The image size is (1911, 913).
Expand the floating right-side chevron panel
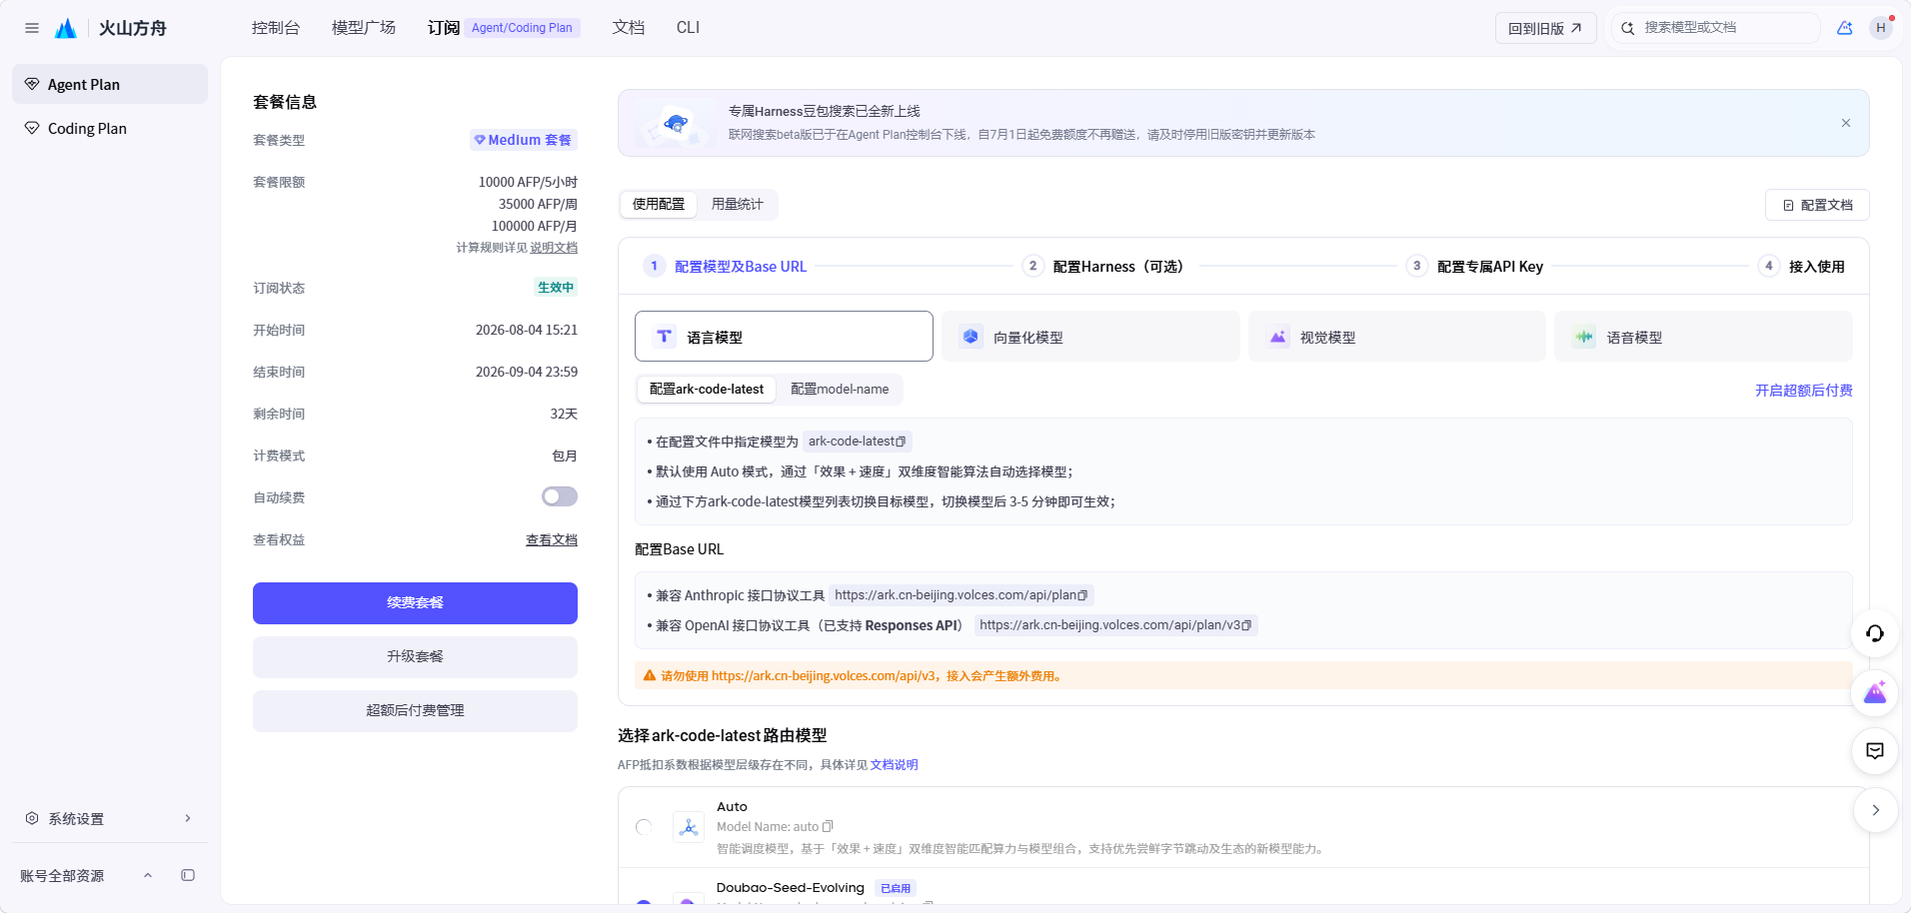[1875, 810]
